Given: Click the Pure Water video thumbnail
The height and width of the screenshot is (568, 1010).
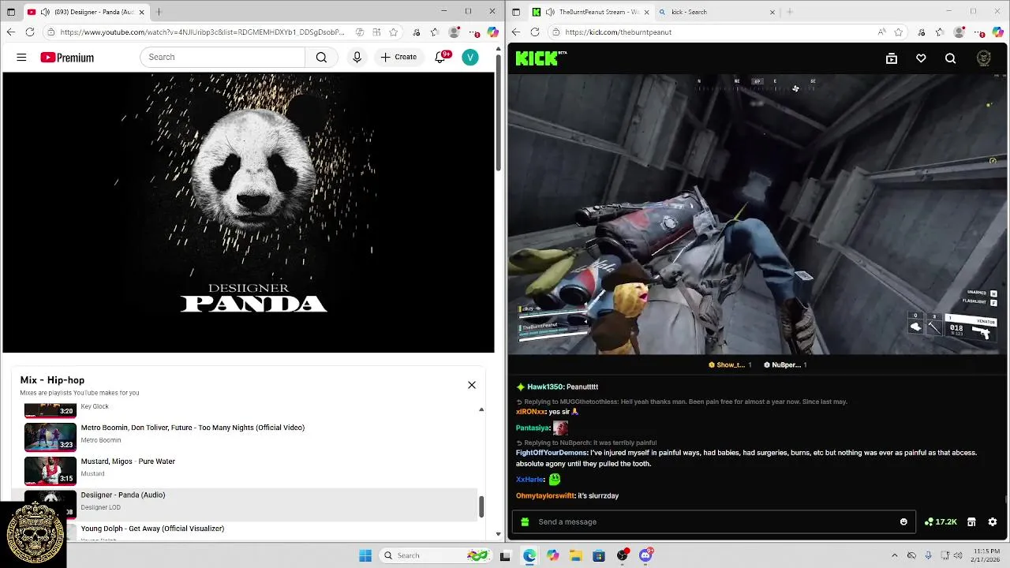Looking at the screenshot, I should 50,470.
